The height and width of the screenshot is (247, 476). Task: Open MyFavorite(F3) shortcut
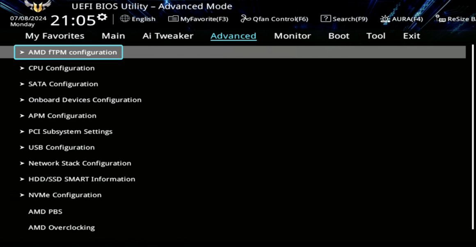pos(204,19)
